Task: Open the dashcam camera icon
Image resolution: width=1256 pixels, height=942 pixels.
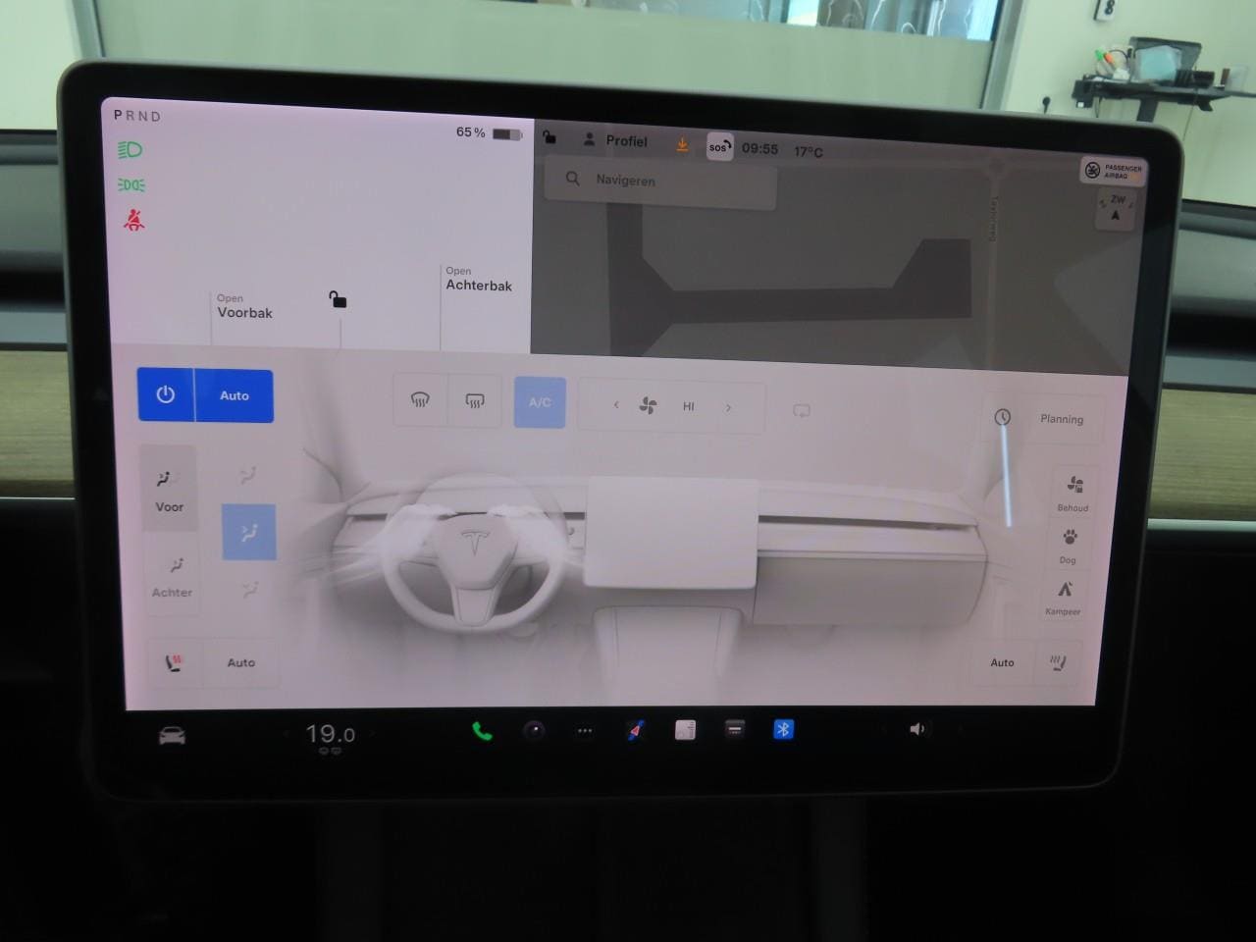Action: (x=534, y=730)
